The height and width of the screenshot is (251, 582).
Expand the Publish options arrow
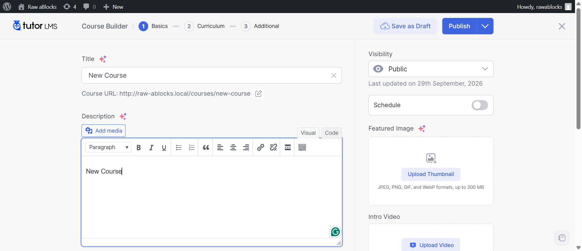pos(485,26)
